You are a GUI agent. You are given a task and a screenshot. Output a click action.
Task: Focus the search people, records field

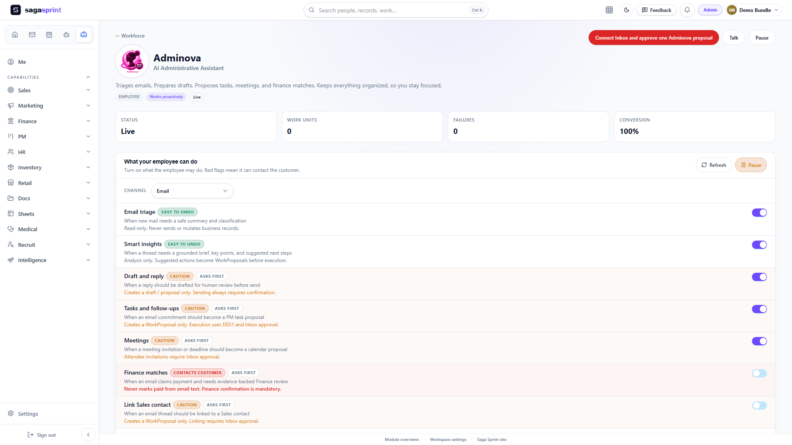point(396,10)
